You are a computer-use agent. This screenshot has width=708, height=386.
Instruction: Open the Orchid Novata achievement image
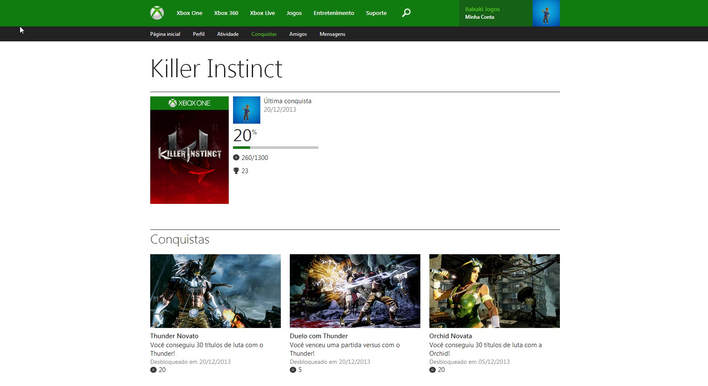495,291
